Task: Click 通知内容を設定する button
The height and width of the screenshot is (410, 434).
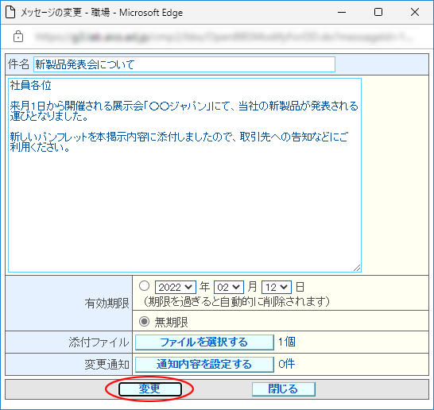Action: pos(204,365)
